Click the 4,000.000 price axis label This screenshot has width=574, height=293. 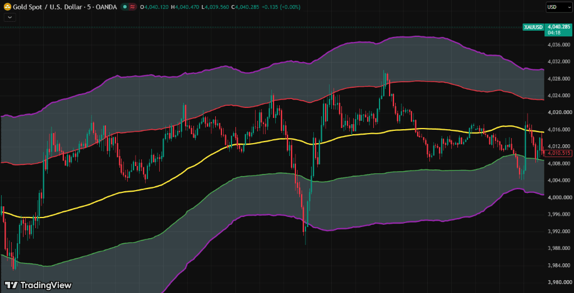(559, 197)
